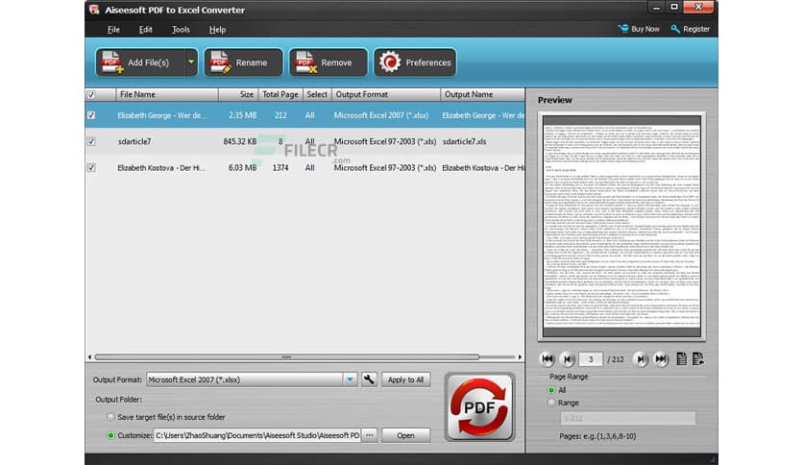Uncheck the Elizabeth Kostova file checkbox

(91, 167)
